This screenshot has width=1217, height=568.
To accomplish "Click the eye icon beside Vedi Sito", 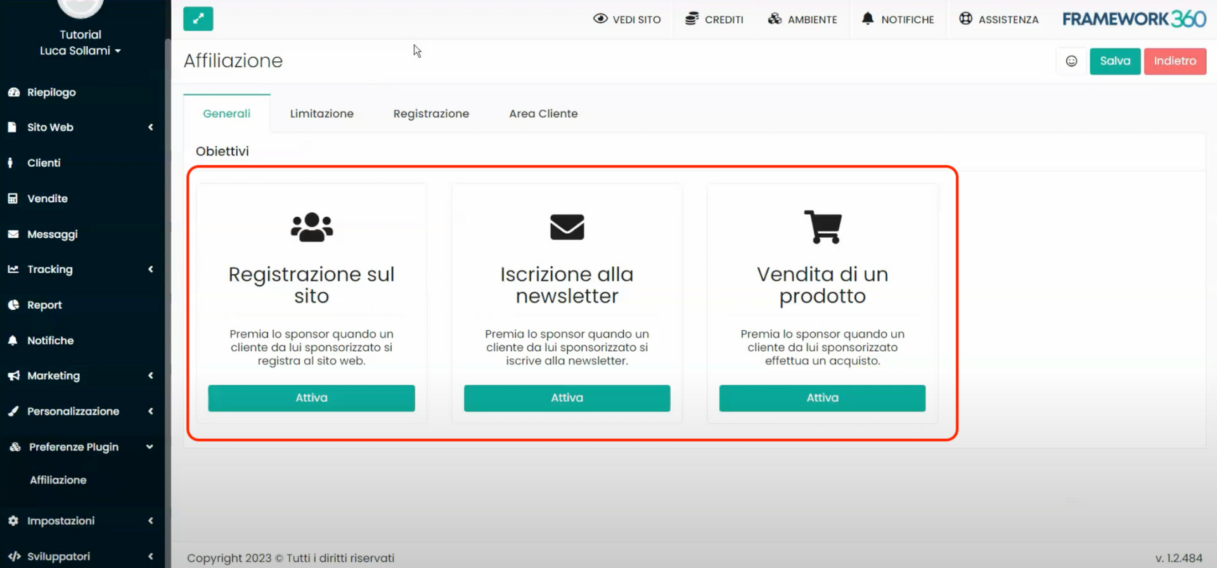I will [600, 19].
